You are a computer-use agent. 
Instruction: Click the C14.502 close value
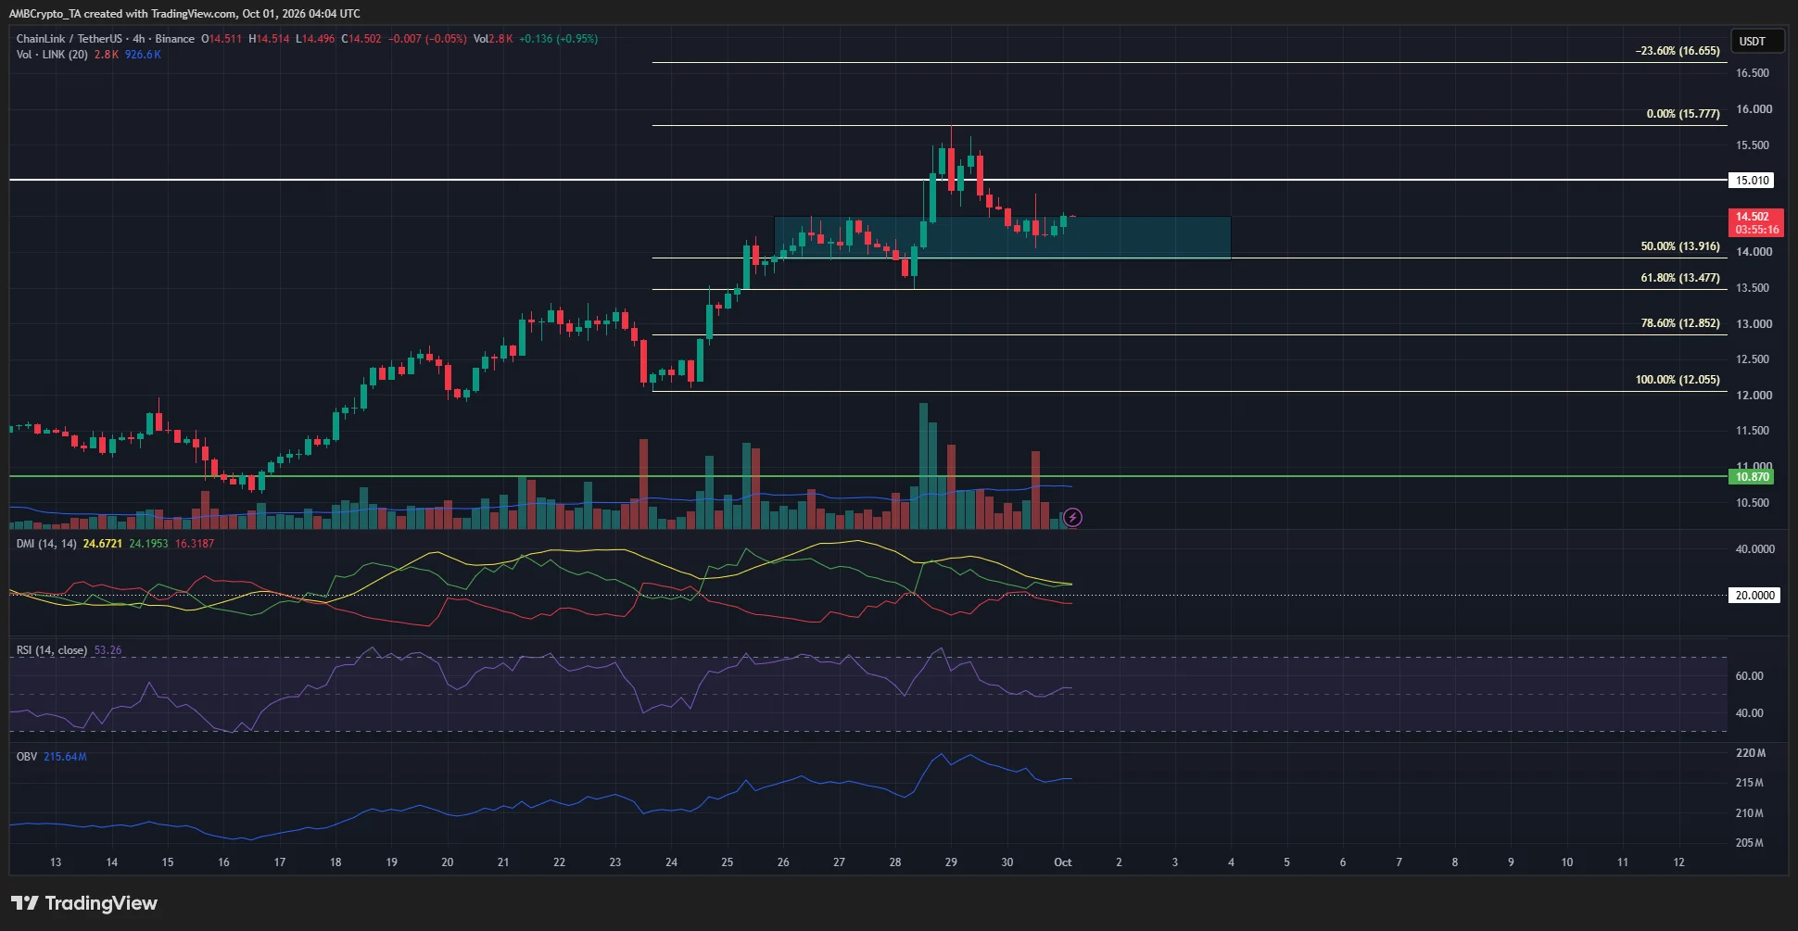point(361,39)
